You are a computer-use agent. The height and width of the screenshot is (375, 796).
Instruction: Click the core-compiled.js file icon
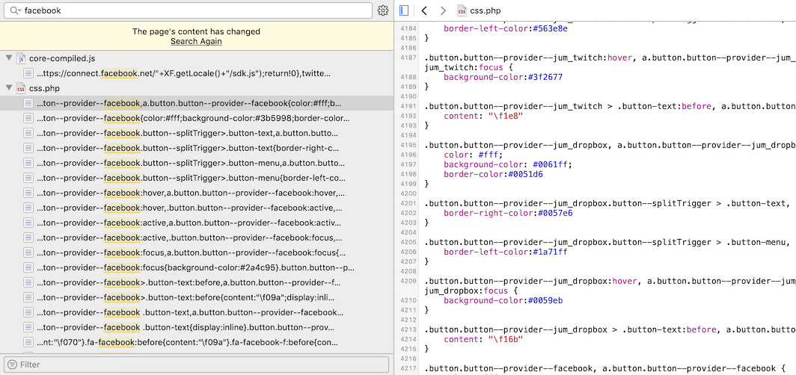pyautogui.click(x=21, y=58)
